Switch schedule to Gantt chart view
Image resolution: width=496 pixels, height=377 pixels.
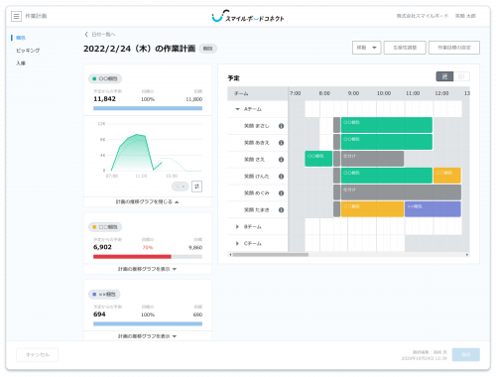pos(444,76)
